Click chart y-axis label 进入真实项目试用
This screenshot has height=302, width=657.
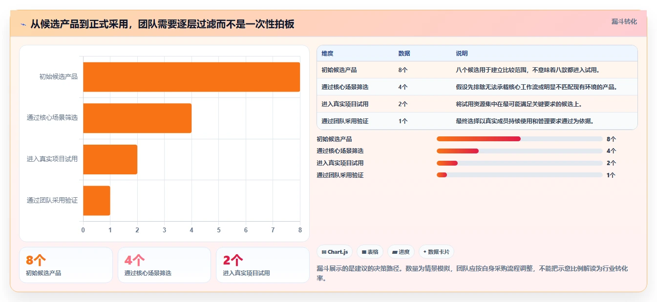pyautogui.click(x=52, y=159)
